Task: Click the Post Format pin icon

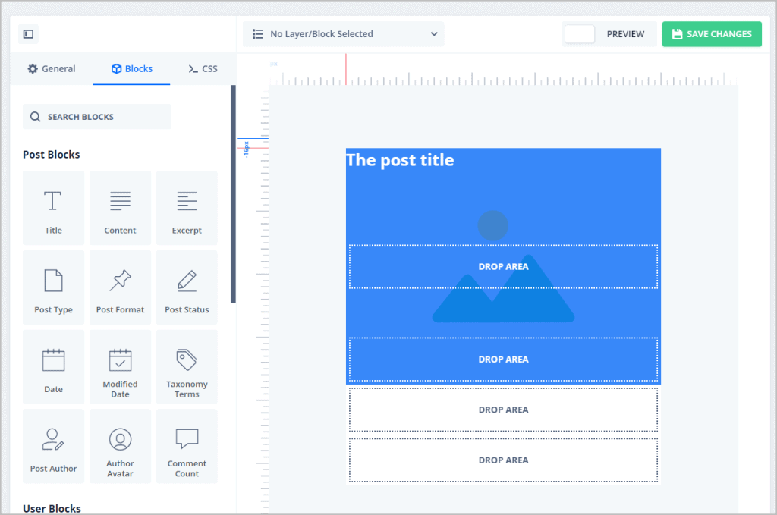Action: pos(120,281)
